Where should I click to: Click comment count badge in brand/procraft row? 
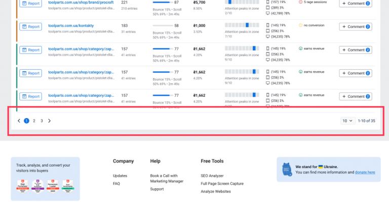tap(368, 4)
